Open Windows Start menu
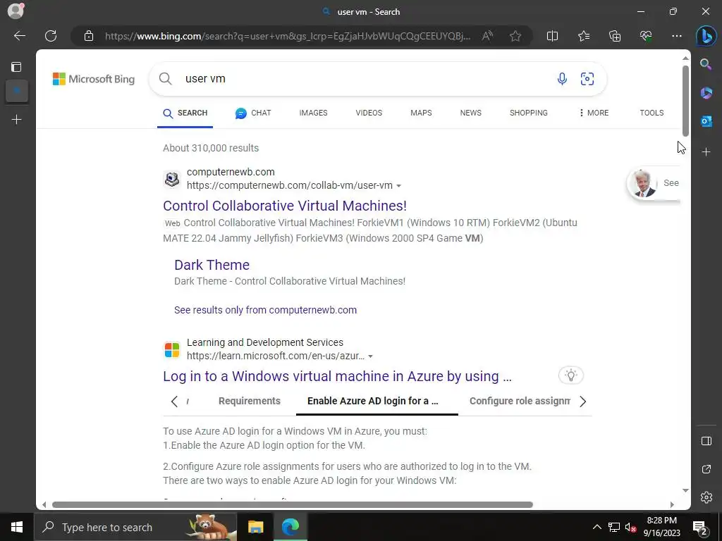This screenshot has height=541, width=722. point(17,527)
